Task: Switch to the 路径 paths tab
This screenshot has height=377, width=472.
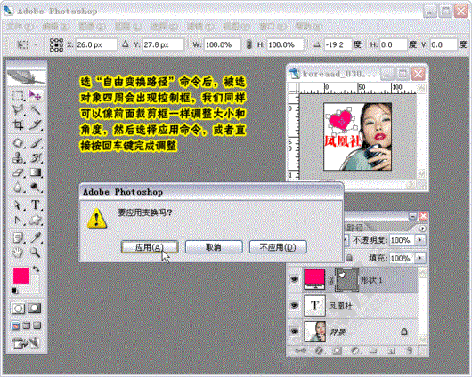Action: [x=354, y=228]
